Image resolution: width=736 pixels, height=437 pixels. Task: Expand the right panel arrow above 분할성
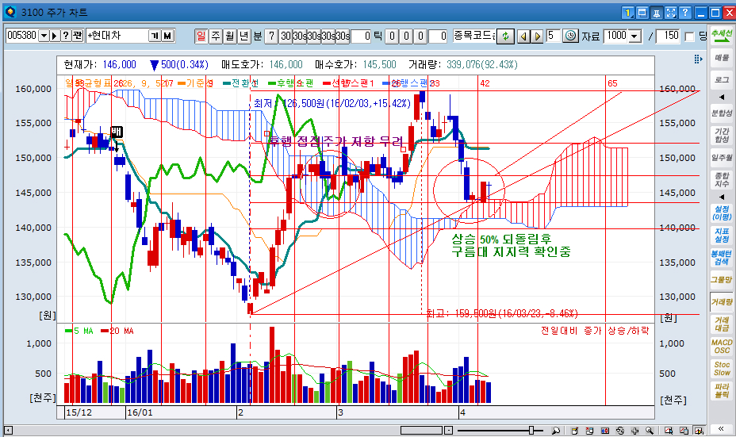(722, 96)
